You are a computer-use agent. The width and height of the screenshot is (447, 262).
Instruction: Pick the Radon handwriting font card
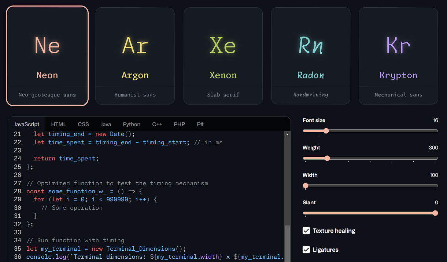311,56
